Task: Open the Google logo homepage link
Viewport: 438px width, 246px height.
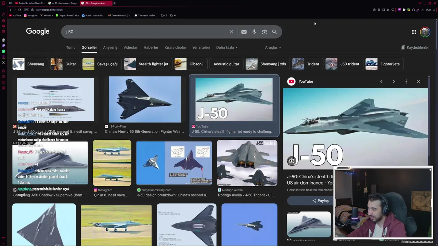Action: 38,31
